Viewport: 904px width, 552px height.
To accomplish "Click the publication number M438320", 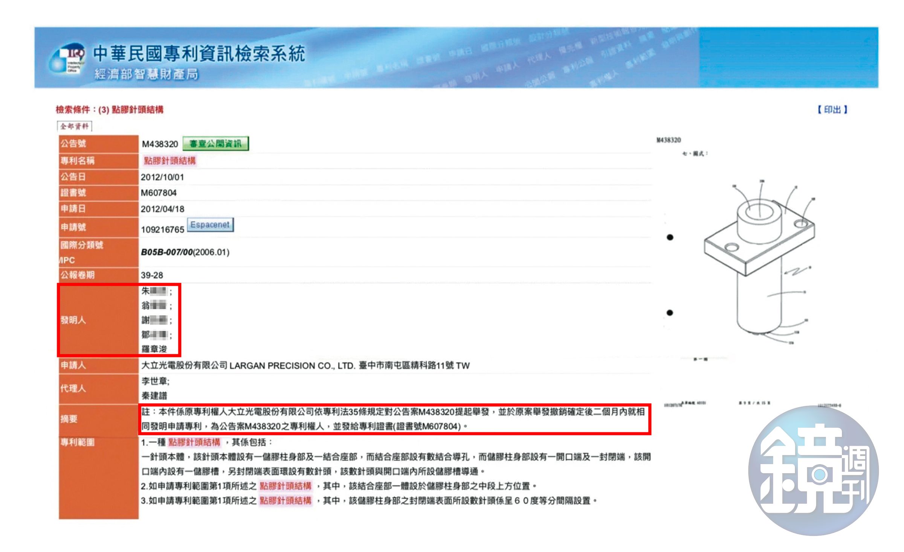I will 160,144.
